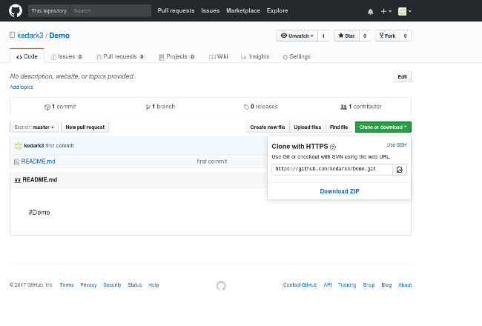482x326 pixels.
Task: Star the Demo repository
Action: [x=346, y=36]
